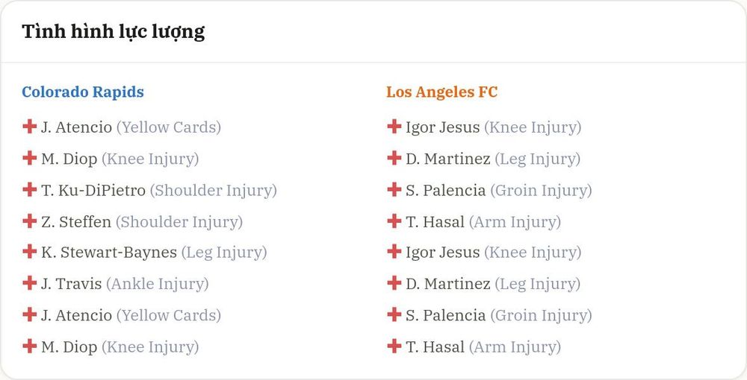Click the Z. Steffen player name
The width and height of the screenshot is (747, 380).
point(76,222)
